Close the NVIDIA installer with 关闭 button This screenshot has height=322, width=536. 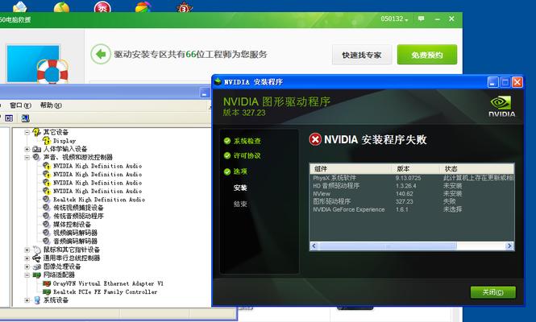[493, 292]
